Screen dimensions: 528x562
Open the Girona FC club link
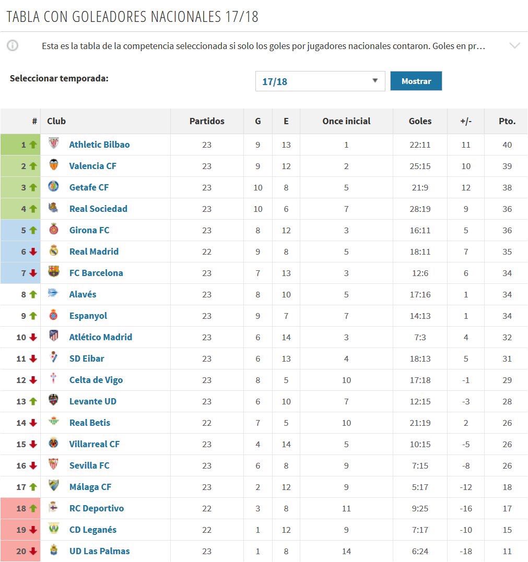click(89, 230)
